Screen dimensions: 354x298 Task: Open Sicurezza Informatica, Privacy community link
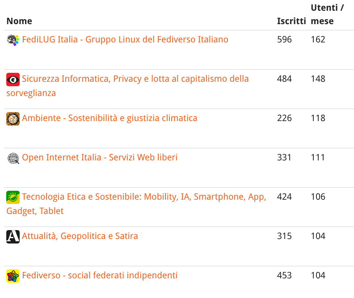pos(135,79)
